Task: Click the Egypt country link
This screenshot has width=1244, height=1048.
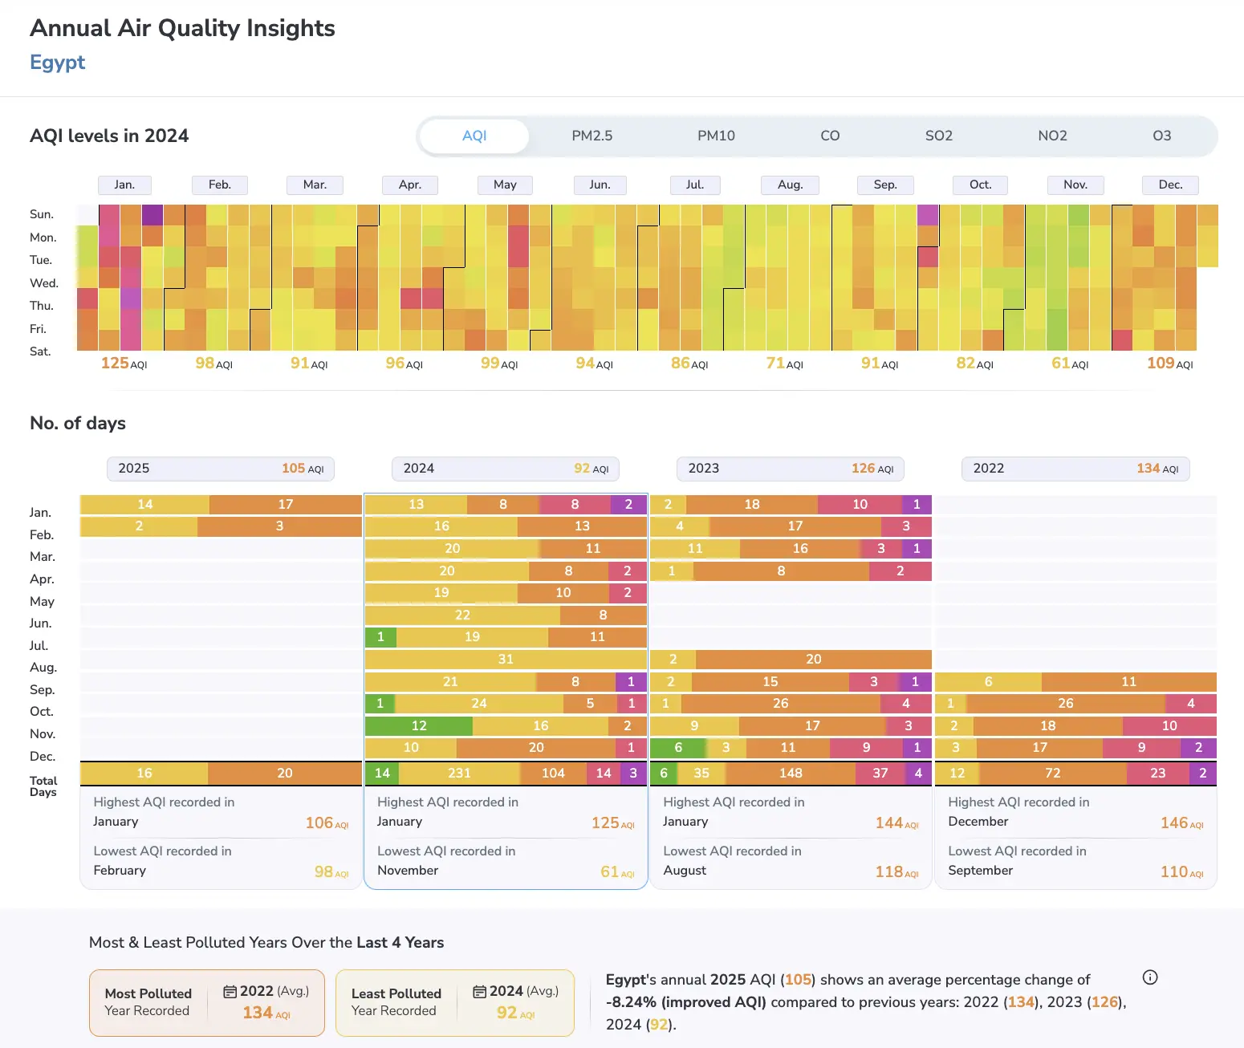Action: 58,63
